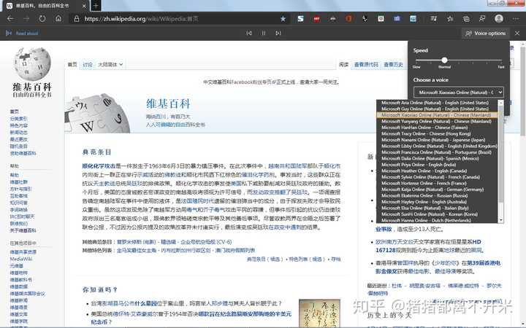The width and height of the screenshot is (526, 328).
Task: Open the purple Teams-style extension icon
Action: coord(397,19)
